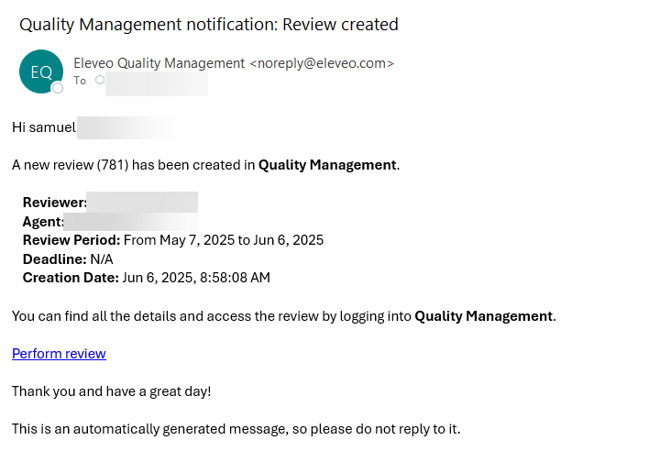Click the presence status dot on avatar

58,88
